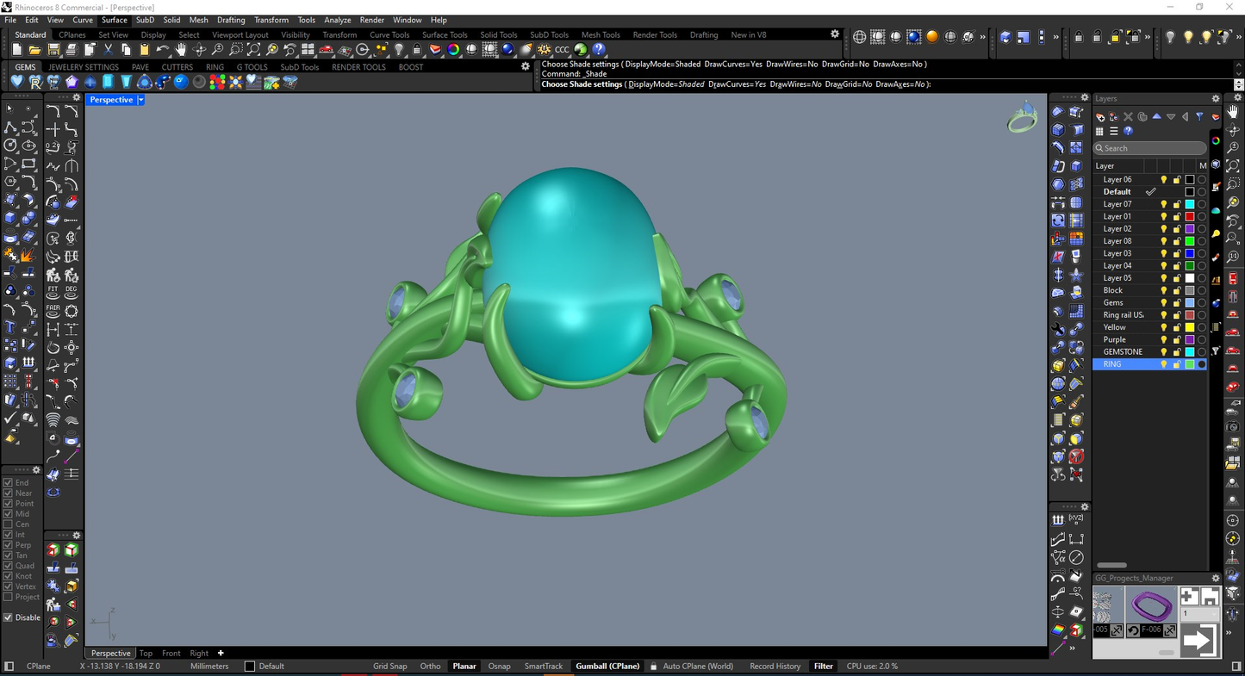Open the Analyze menu
The height and width of the screenshot is (676, 1245).
click(x=337, y=20)
